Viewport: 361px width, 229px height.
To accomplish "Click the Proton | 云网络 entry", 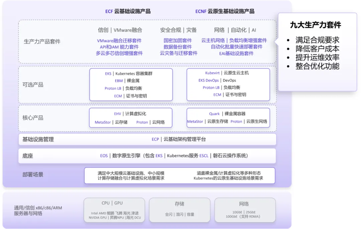I will [x=150, y=122].
